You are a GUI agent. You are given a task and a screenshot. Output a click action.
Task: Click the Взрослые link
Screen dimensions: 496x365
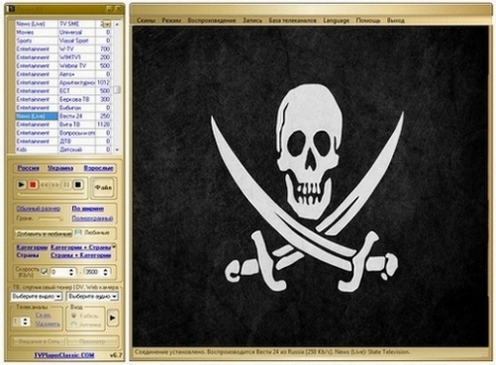[98, 168]
